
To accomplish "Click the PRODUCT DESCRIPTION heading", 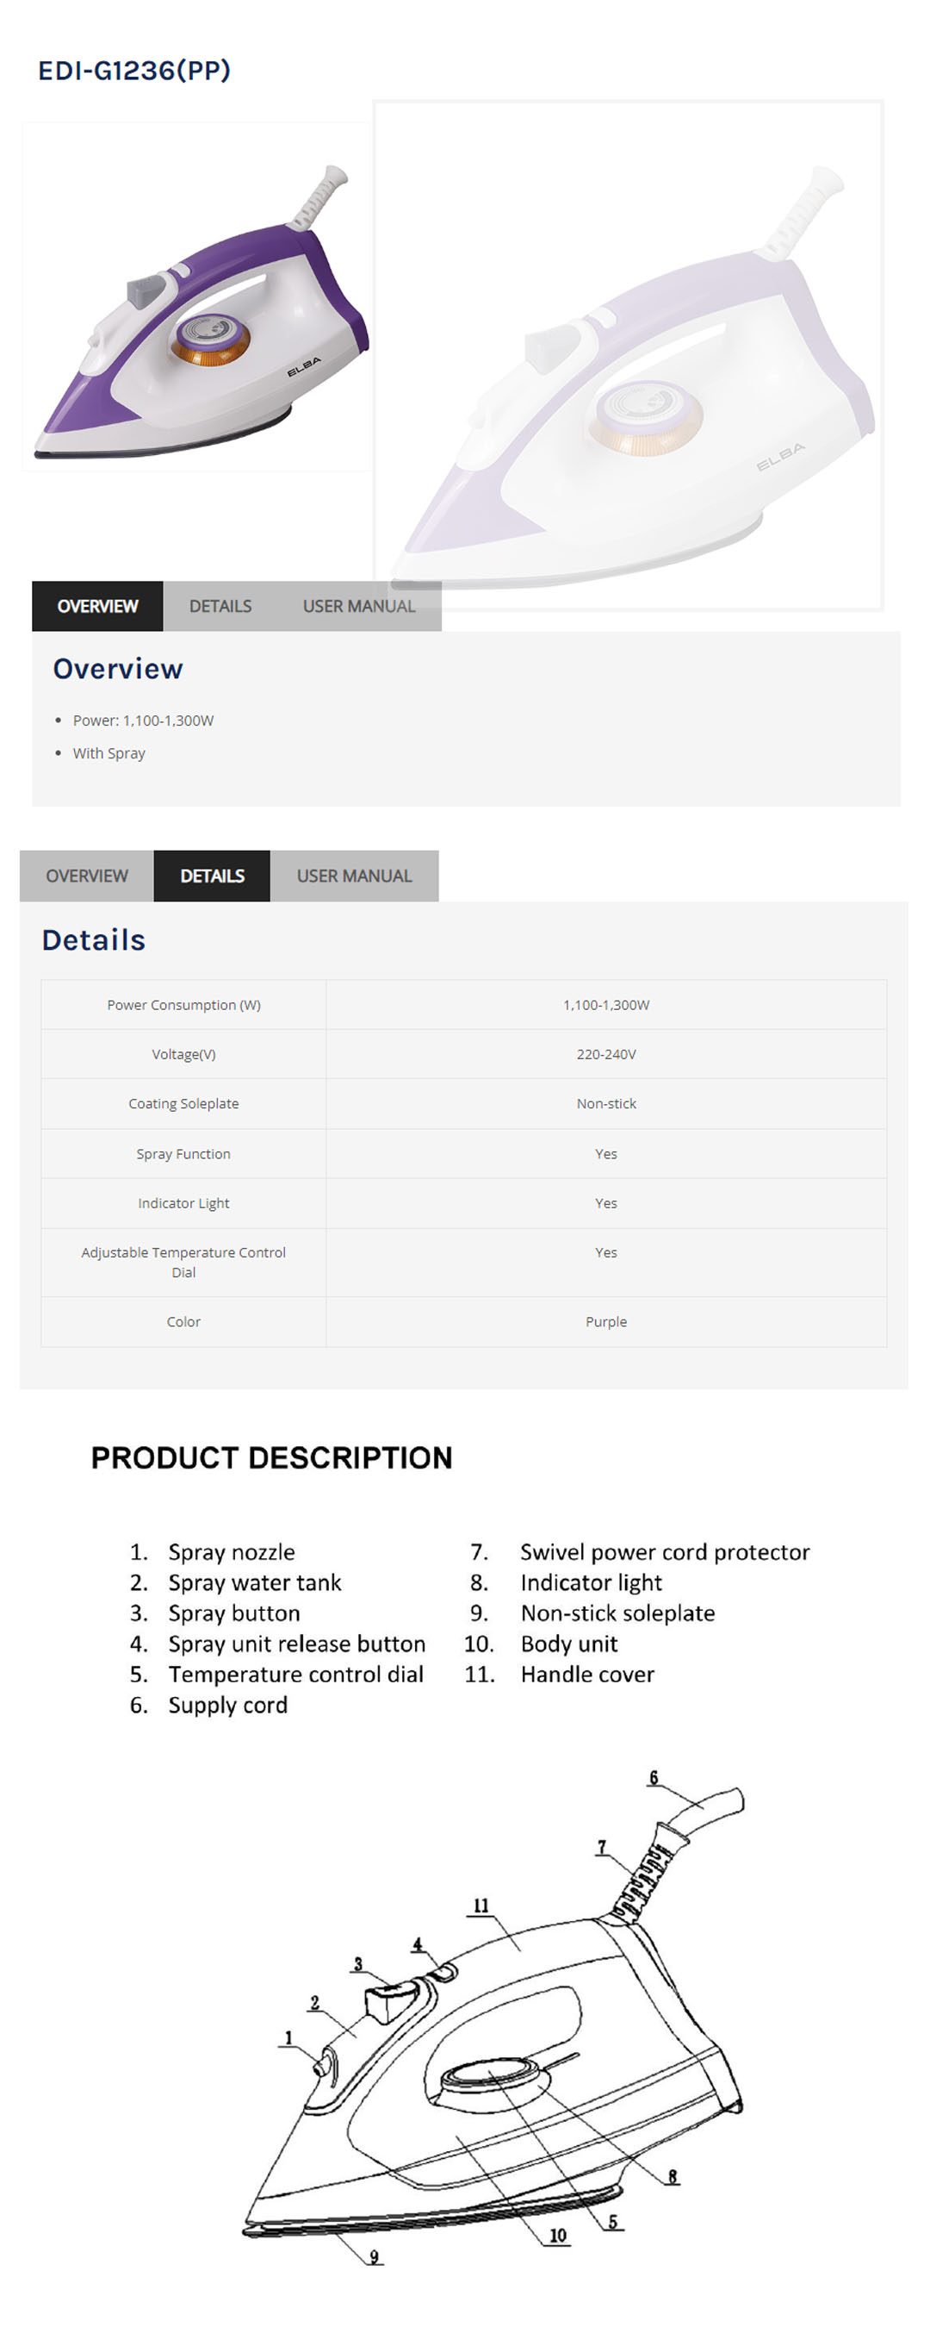I will tap(271, 1457).
